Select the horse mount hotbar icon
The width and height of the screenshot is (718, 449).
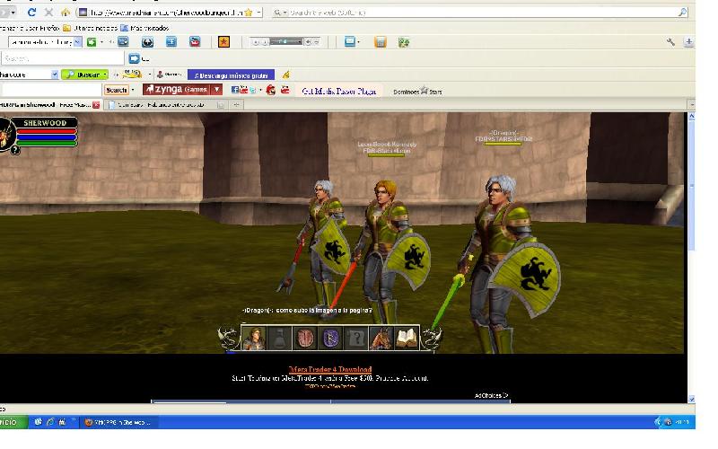click(x=381, y=339)
